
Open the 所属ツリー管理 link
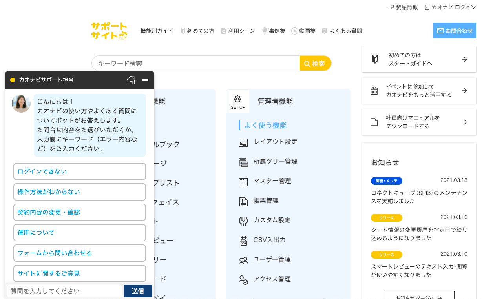click(276, 161)
